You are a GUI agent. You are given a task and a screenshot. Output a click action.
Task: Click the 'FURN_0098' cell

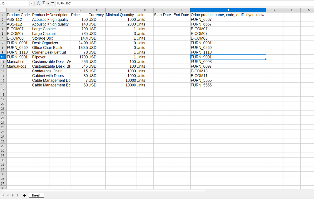pyautogui.click(x=228, y=62)
